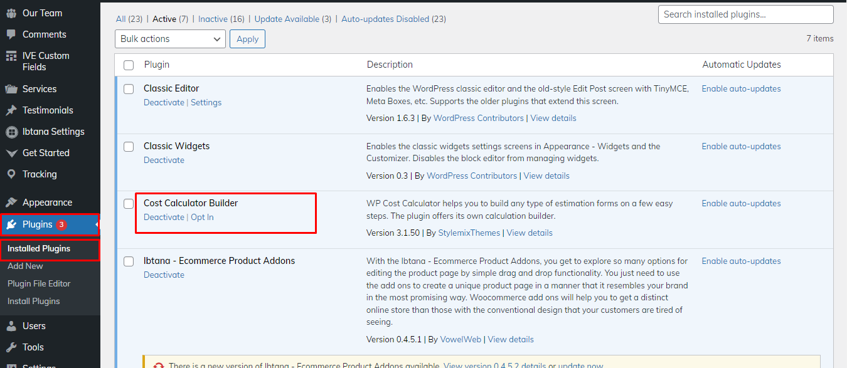Tick the Cost Calculator Builder checkbox
The image size is (847, 368).
pyautogui.click(x=129, y=204)
